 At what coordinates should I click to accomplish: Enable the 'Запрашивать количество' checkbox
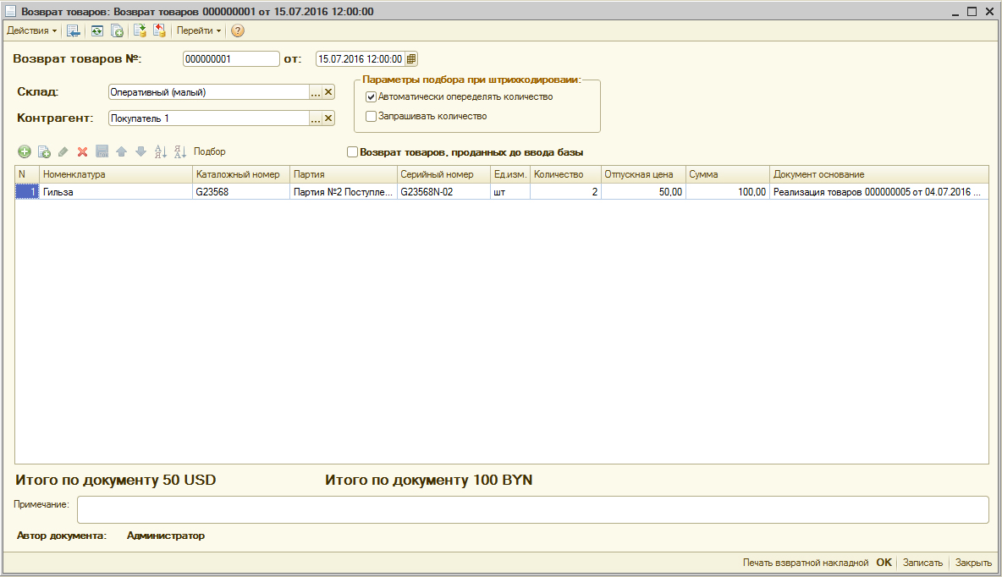371,117
